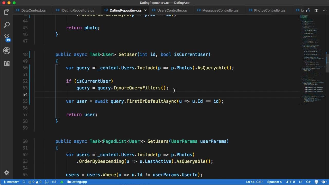329x185 pixels.
Task: Open the errors indicator in the status bar
Action: click(31, 182)
